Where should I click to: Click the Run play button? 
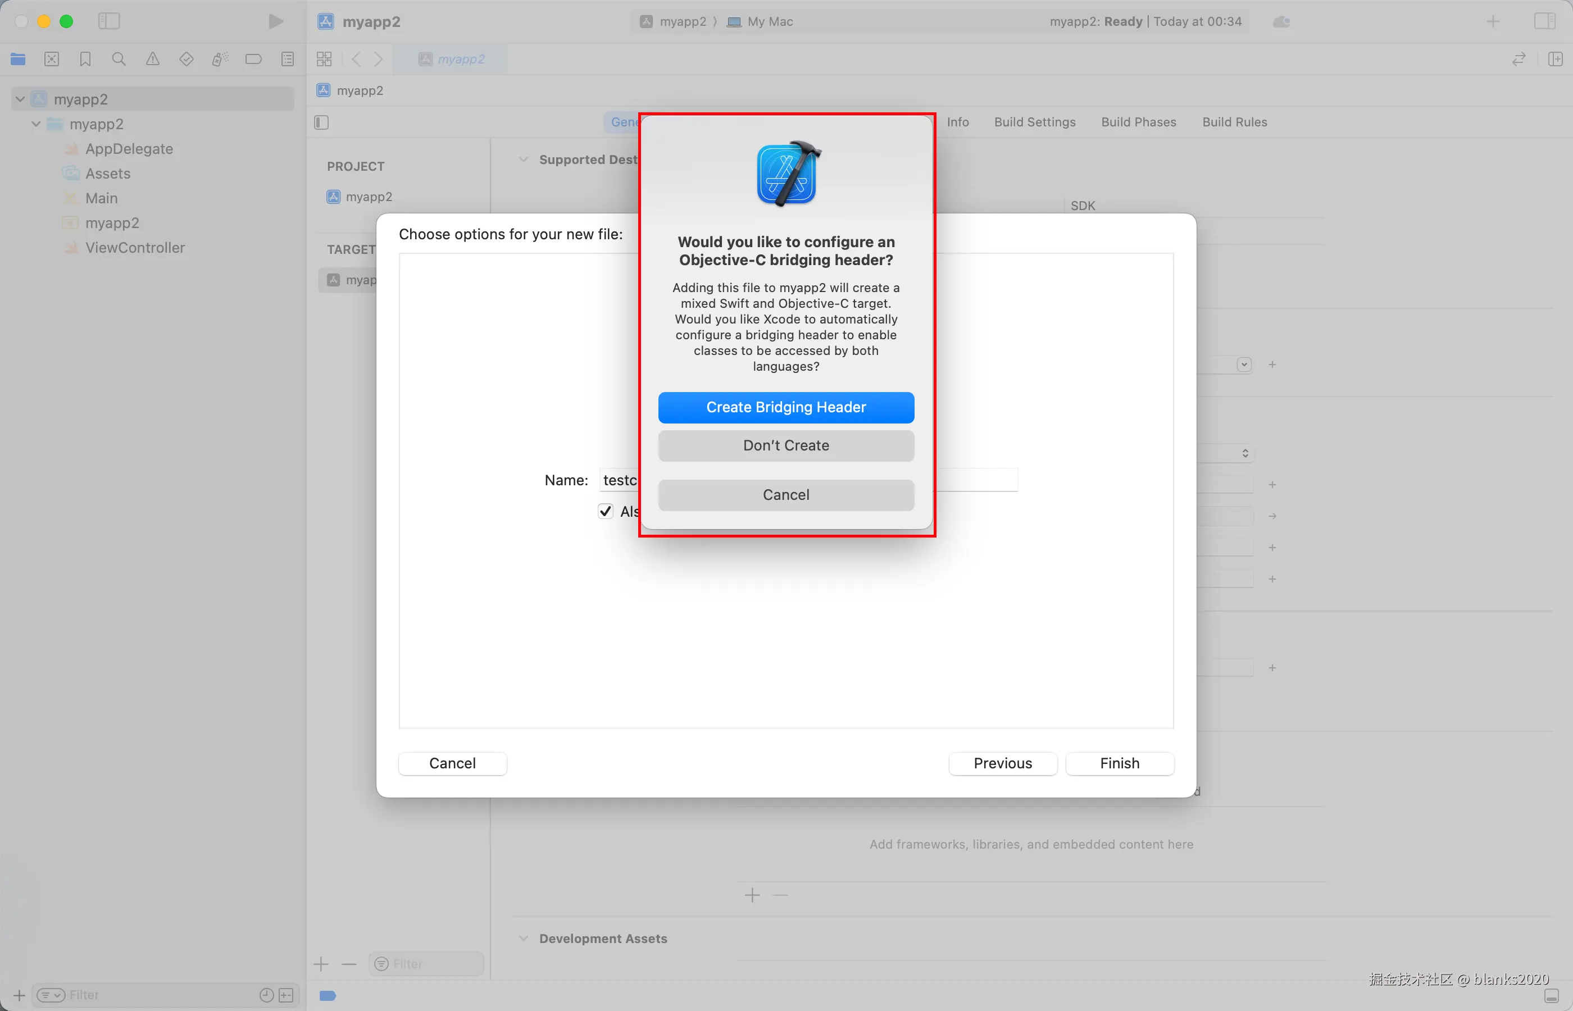[276, 22]
